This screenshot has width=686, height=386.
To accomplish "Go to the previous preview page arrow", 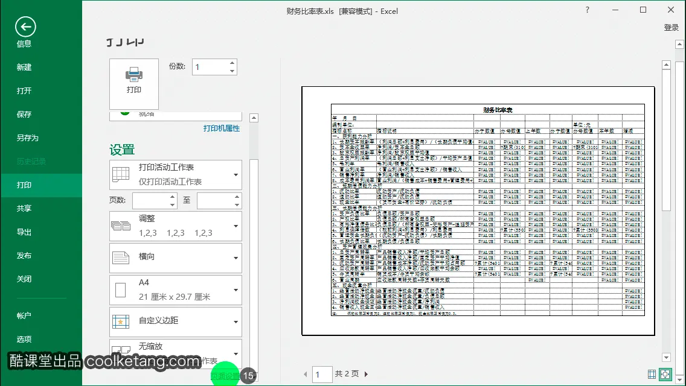I will coord(306,374).
